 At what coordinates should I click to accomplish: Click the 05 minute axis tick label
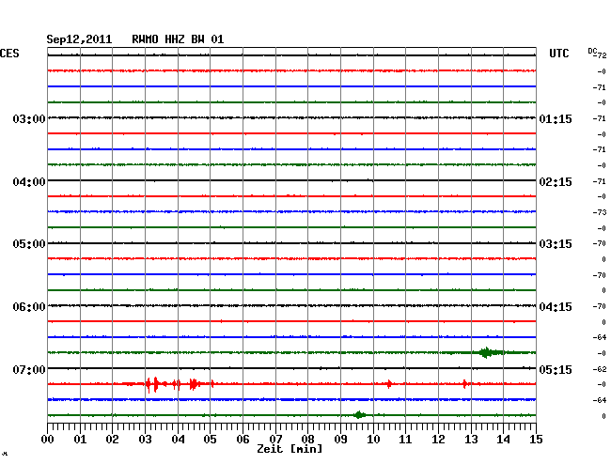click(210, 439)
